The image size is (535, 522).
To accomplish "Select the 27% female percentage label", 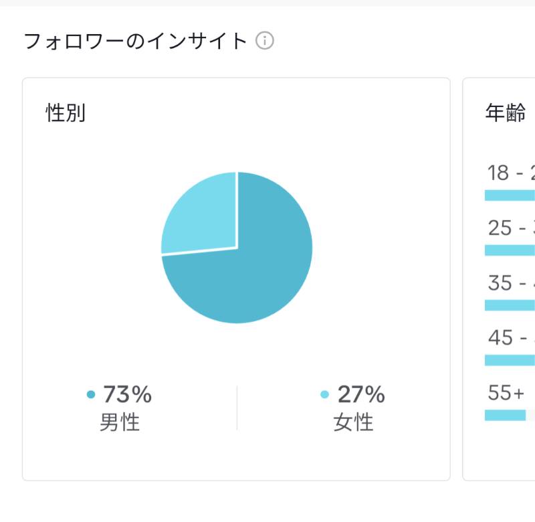I will pyautogui.click(x=361, y=394).
